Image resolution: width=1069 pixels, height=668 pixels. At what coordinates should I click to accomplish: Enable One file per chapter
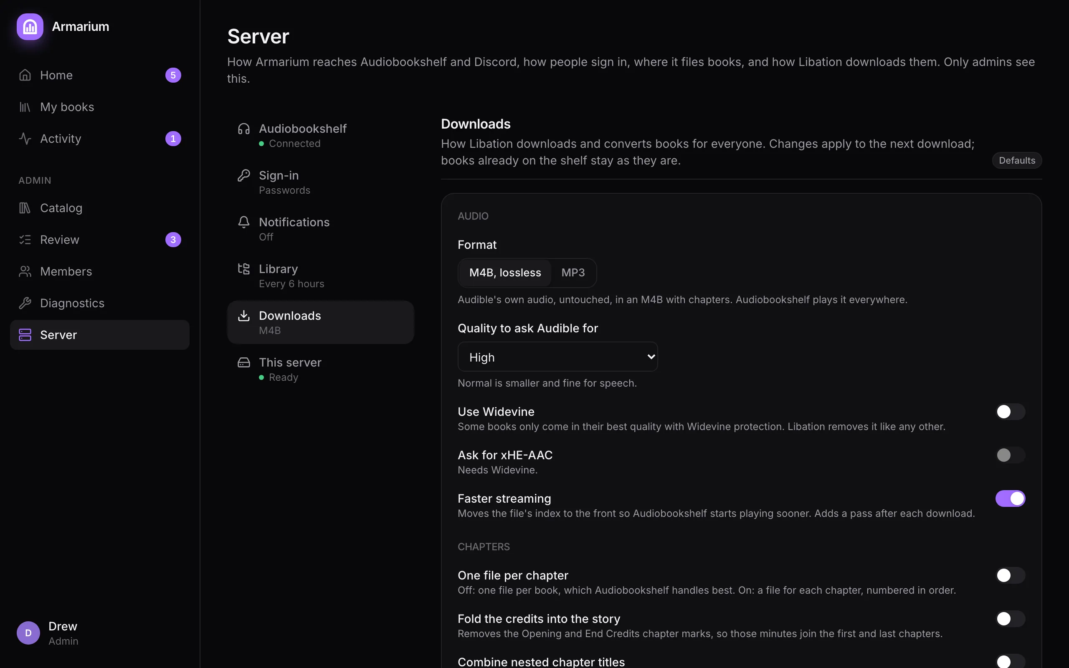[x=1010, y=575]
